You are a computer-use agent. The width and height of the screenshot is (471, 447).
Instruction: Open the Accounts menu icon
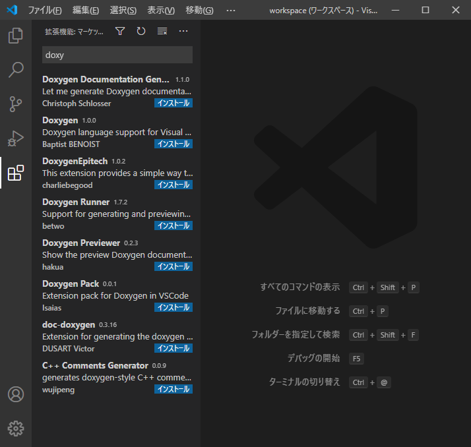click(16, 394)
